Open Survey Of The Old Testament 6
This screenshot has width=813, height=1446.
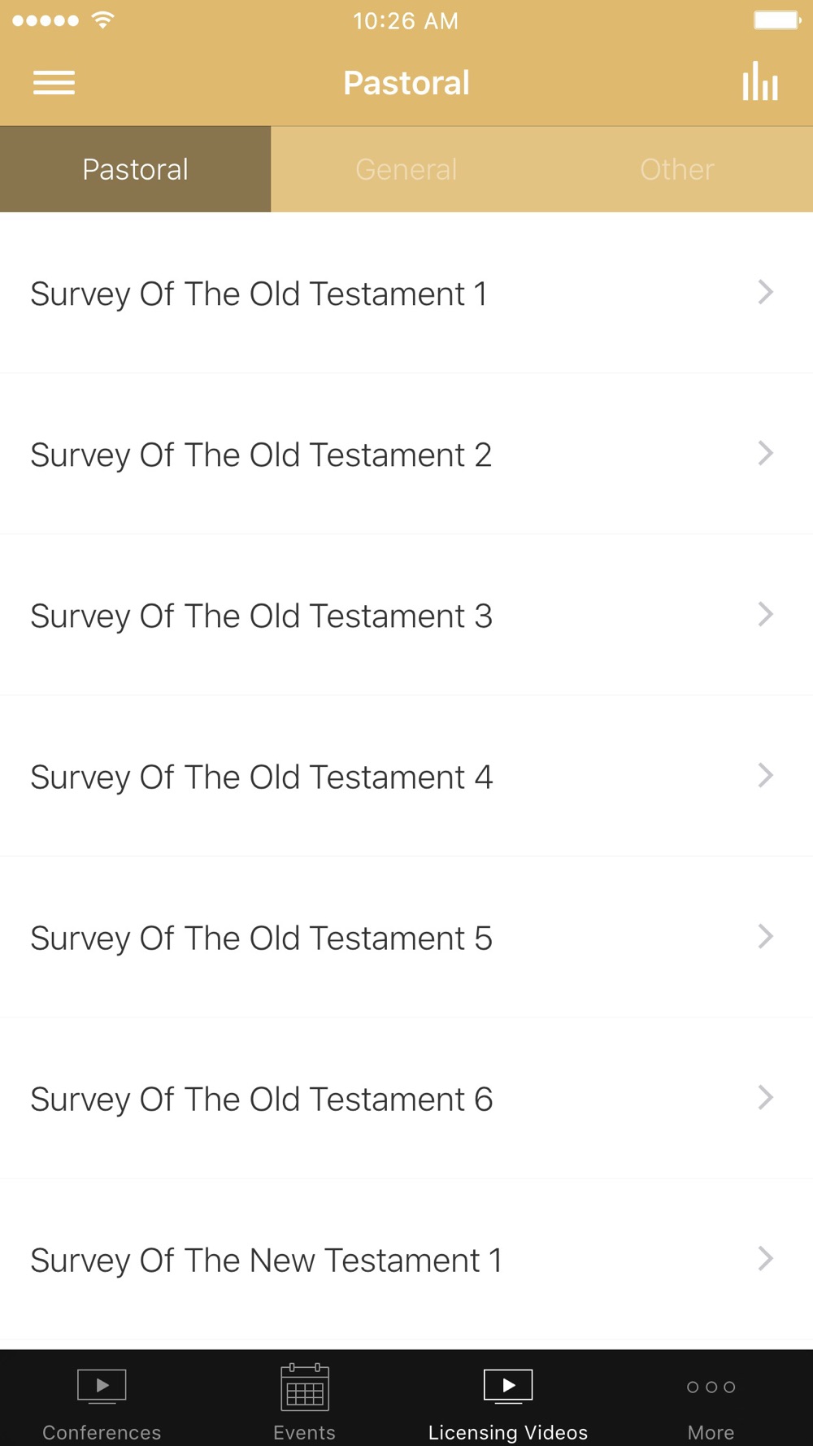coord(261,1099)
